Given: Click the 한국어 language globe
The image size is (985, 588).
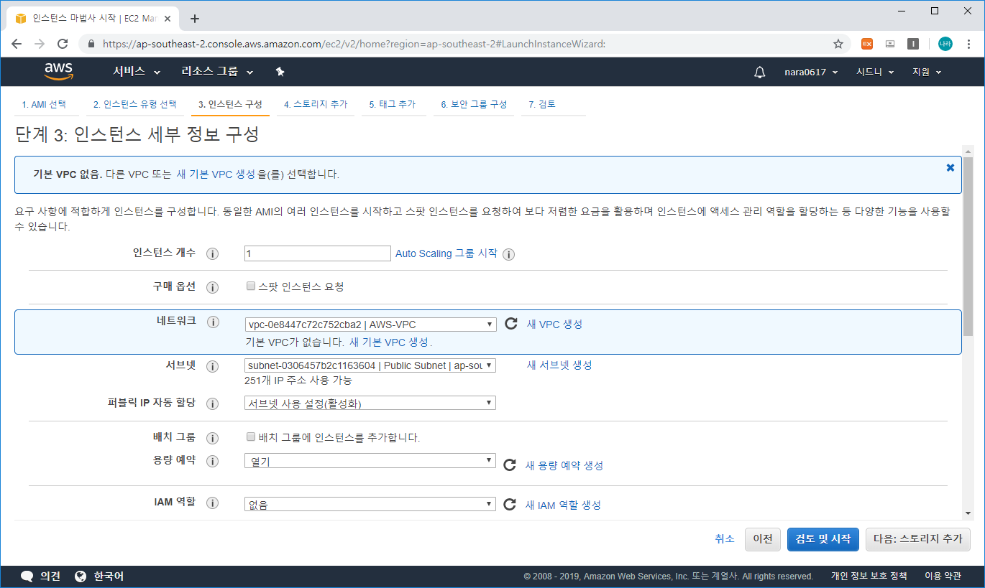Looking at the screenshot, I should point(80,576).
